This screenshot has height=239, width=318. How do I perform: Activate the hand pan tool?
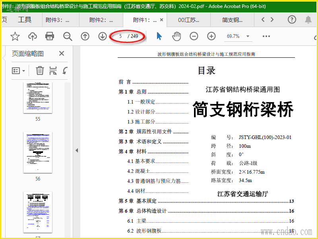(x=176, y=36)
